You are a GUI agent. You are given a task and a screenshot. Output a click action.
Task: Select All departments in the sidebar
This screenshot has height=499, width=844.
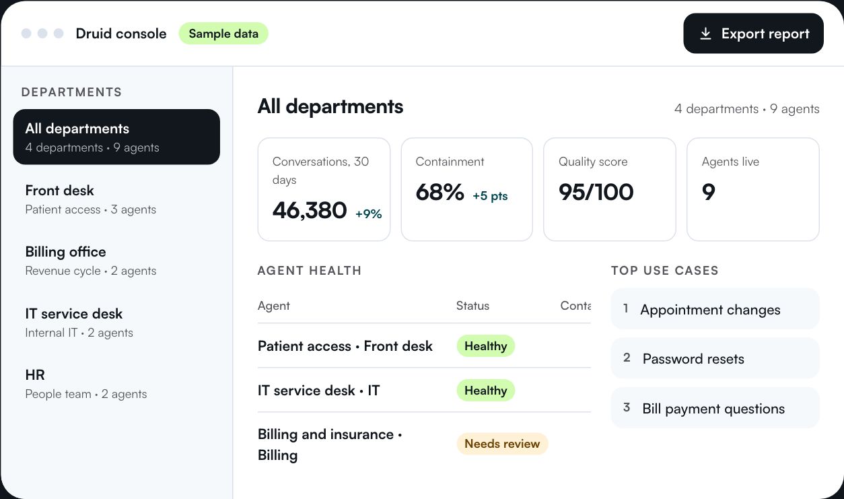[116, 137]
